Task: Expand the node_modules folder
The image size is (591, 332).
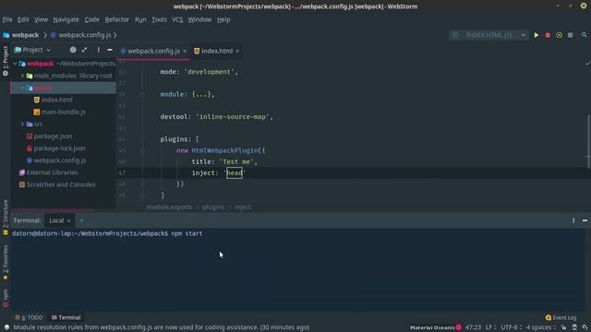Action: [22, 76]
